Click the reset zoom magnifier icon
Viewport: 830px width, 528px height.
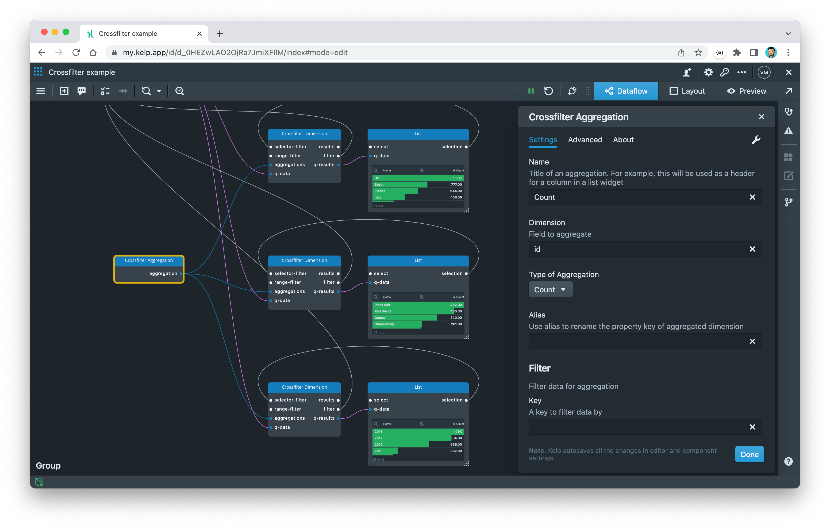coord(147,91)
